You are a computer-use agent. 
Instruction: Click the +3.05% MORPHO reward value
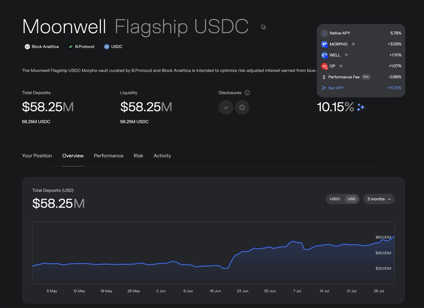point(394,44)
